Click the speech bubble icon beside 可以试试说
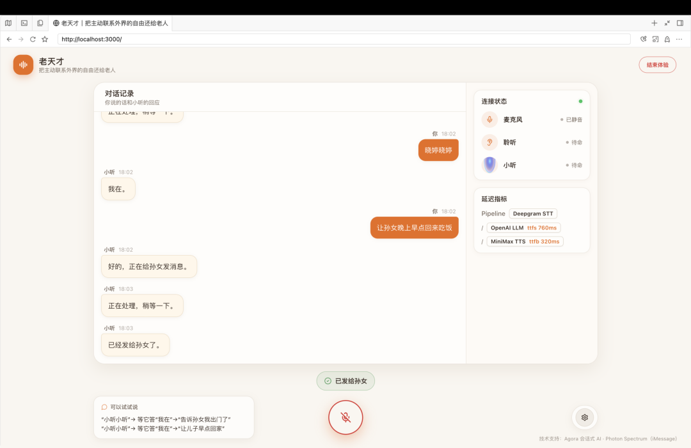Image resolution: width=691 pixels, height=448 pixels. pos(104,407)
